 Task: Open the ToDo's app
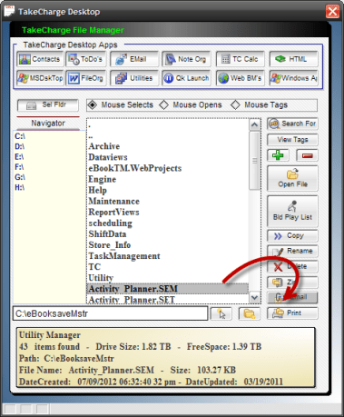[86, 59]
